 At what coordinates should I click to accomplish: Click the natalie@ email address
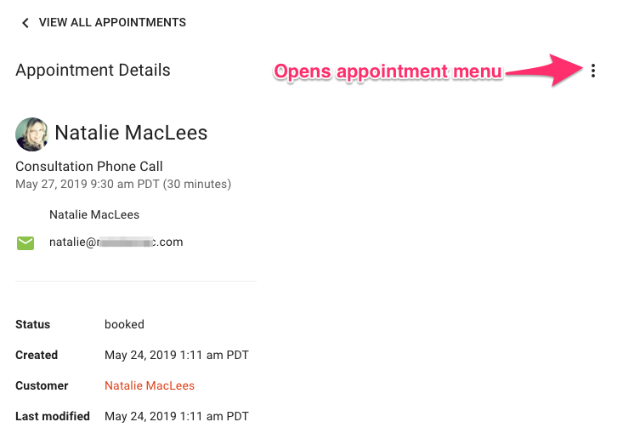click(x=116, y=242)
